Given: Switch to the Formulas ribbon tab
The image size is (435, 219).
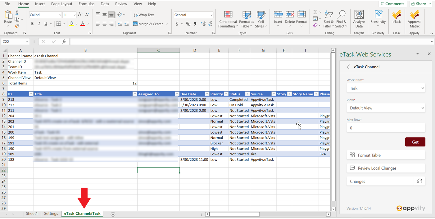Looking at the screenshot, I should pos(87,4).
